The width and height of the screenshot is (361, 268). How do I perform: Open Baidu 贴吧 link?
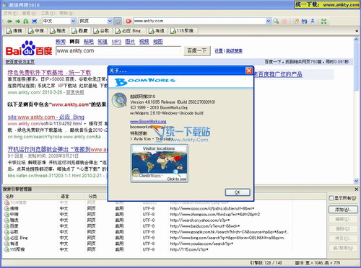point(89,42)
